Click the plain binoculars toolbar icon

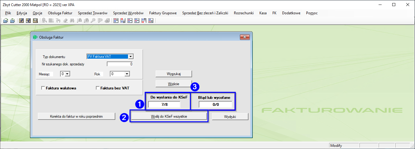[x=72, y=21]
